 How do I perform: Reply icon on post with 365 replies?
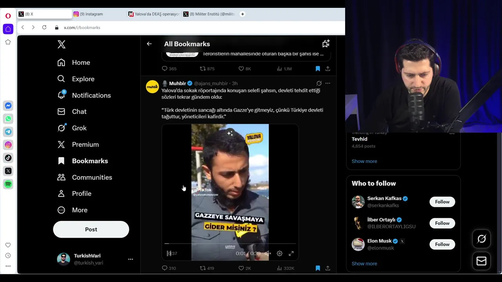[x=164, y=69]
